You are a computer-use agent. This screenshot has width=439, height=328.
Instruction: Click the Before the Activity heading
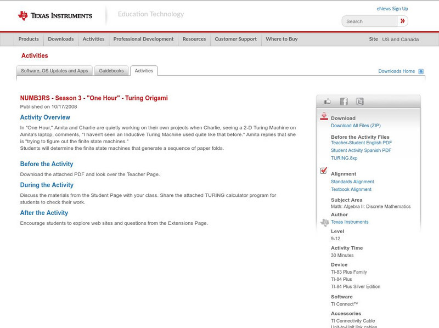[47, 164]
